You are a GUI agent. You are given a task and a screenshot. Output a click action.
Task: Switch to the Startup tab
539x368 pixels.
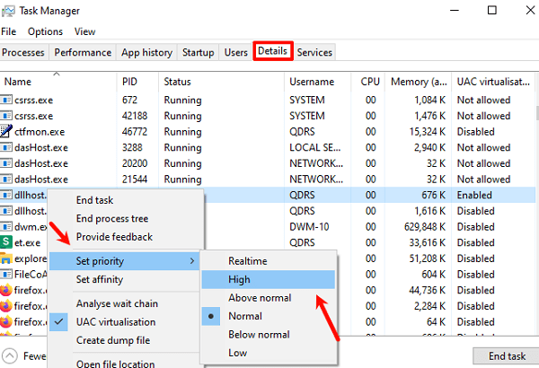(199, 53)
